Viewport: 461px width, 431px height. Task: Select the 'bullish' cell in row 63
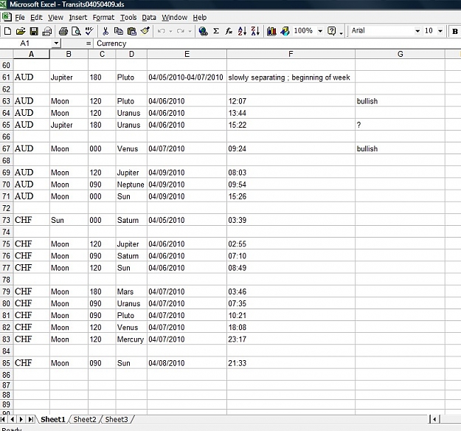400,101
